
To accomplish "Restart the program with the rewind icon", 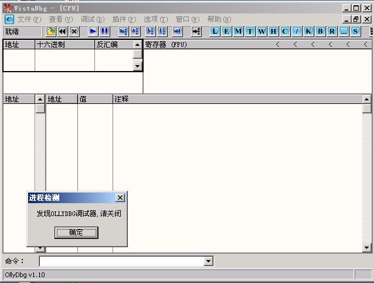I will (63, 31).
